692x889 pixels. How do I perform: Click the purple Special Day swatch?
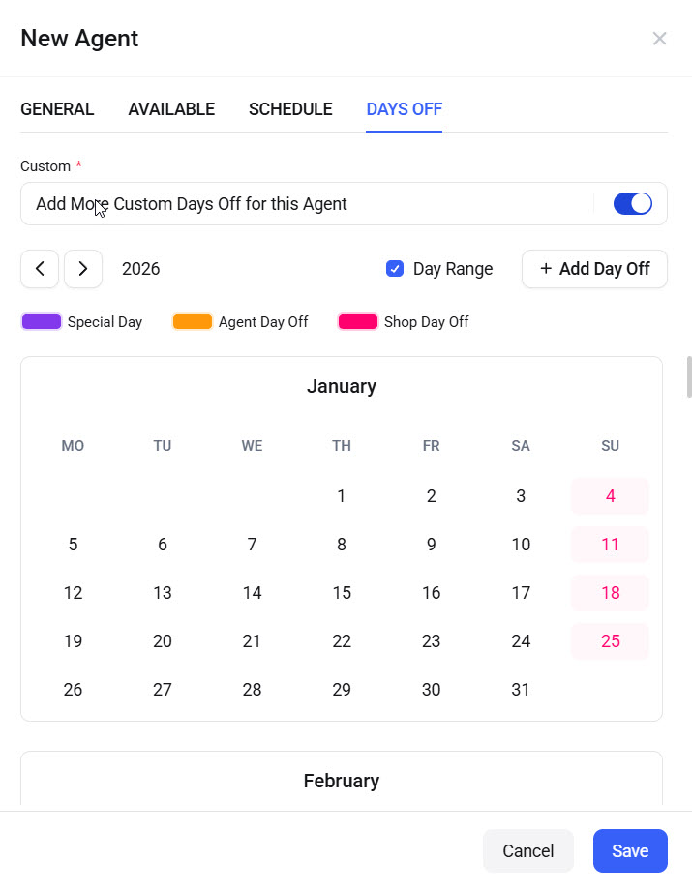42,322
